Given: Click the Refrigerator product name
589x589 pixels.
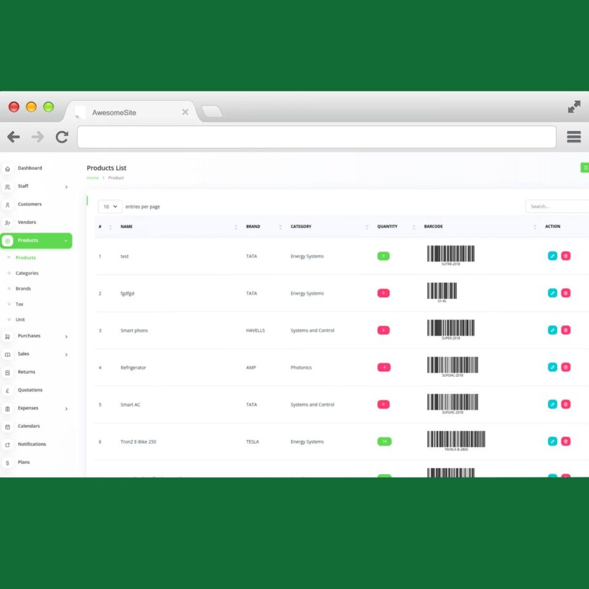Looking at the screenshot, I should coord(133,368).
